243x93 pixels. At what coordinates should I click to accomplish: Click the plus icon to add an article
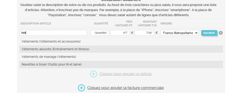[x=94, y=74]
